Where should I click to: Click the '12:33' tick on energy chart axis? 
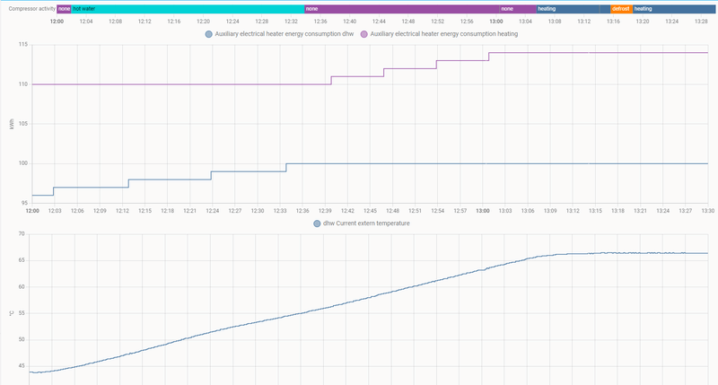[x=280, y=211]
